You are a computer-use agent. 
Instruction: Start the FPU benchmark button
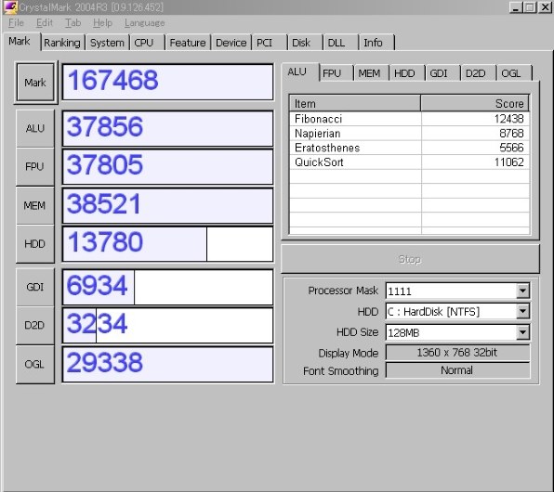(x=35, y=166)
